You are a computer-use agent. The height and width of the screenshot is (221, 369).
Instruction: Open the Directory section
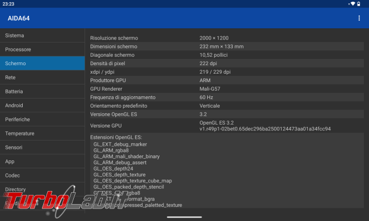pyautogui.click(x=43, y=189)
